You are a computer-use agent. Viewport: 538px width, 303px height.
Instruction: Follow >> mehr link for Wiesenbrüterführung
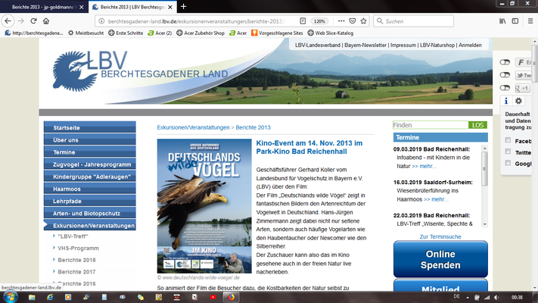tap(436, 199)
